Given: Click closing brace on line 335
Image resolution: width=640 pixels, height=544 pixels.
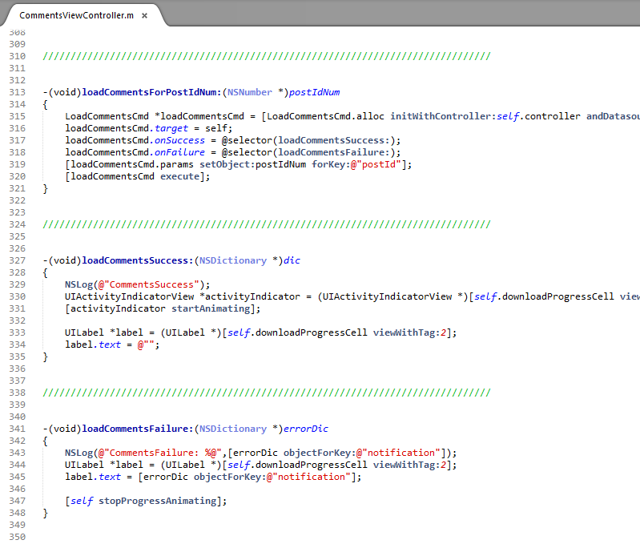Looking at the screenshot, I should click(46, 357).
